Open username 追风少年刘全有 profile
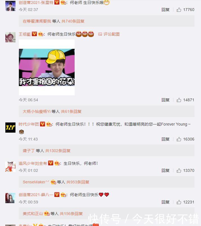The image size is (201, 226). coord(33,163)
